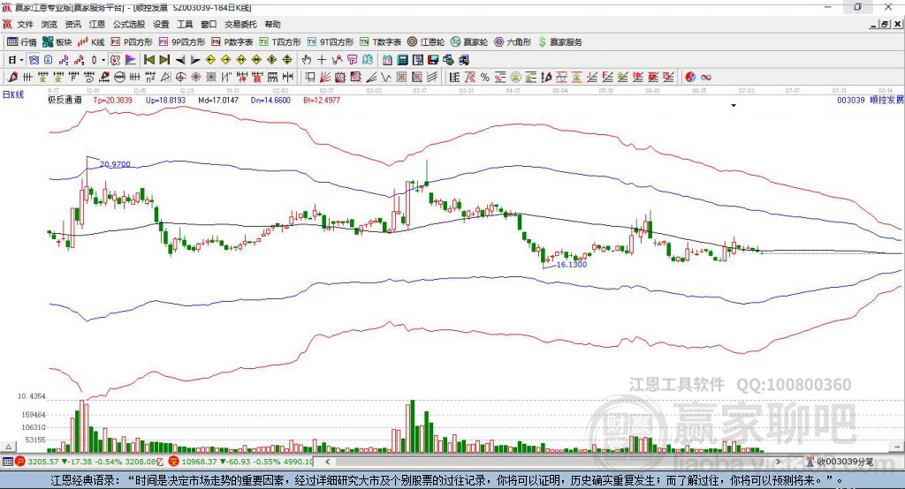Viewport: 905px width, 489px height.
Task: Click the up arrow below volume axis
Action: [x=8, y=447]
